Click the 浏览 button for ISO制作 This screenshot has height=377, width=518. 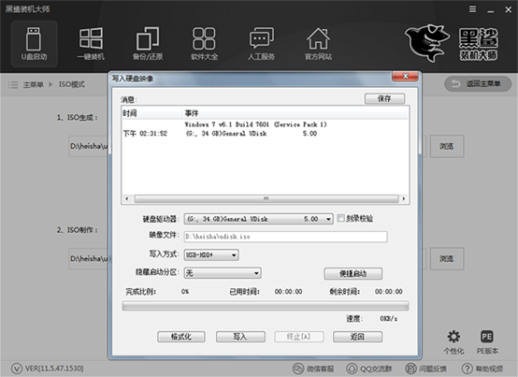point(447,258)
